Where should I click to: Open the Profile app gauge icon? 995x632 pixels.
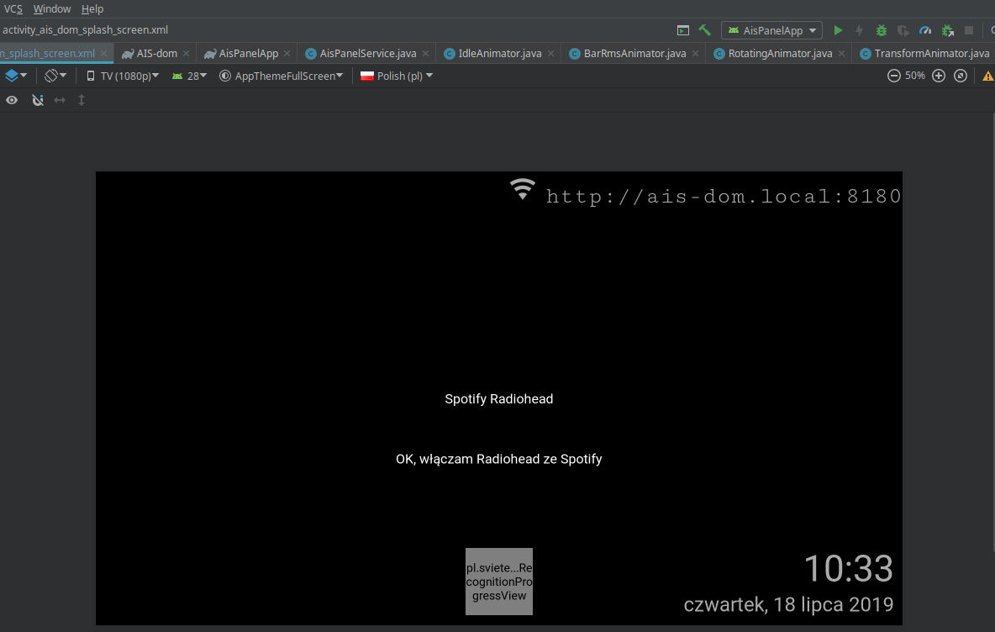pyautogui.click(x=925, y=29)
